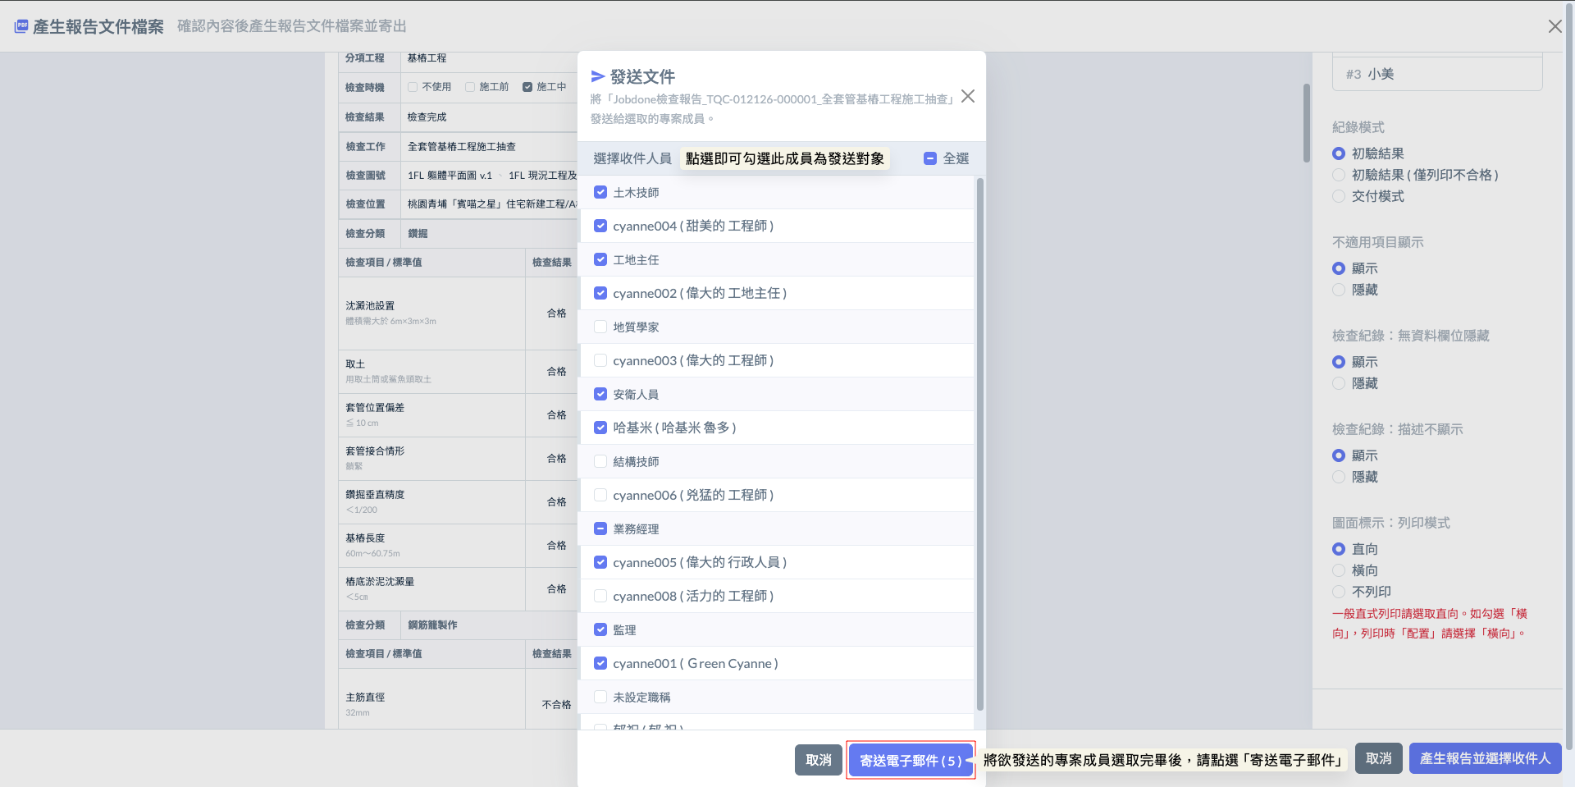The width and height of the screenshot is (1575, 787).
Task: Uncheck cyanne001 (Green Cyanne) recipient
Action: pos(600,663)
